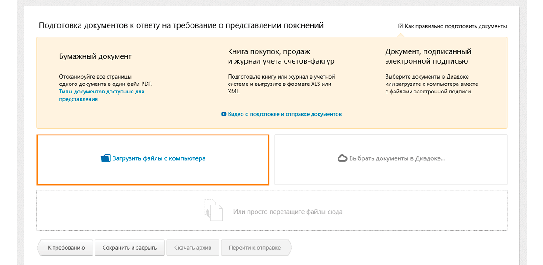The height and width of the screenshot is (265, 543).
Task: Click the documents icon in drop zone
Action: [213, 210]
